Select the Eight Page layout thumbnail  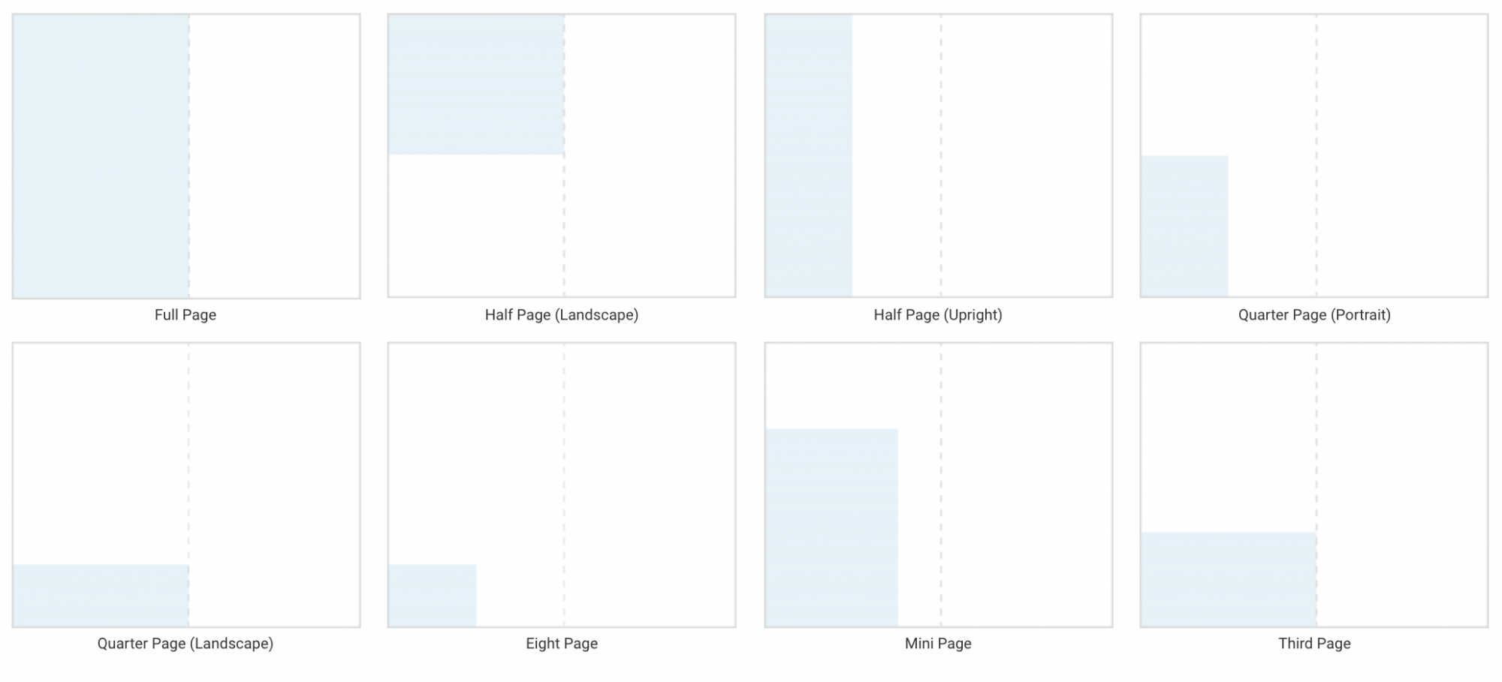pos(562,485)
